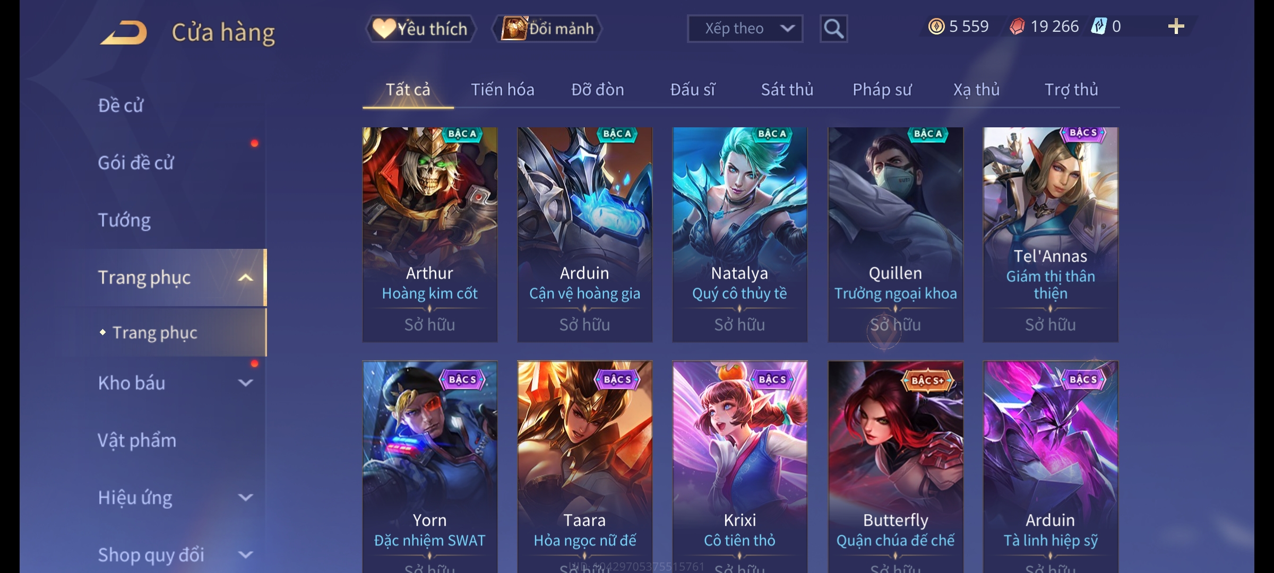Expand the Shop quy đổi section
Viewport: 1274px width, 573px height.
(x=245, y=554)
